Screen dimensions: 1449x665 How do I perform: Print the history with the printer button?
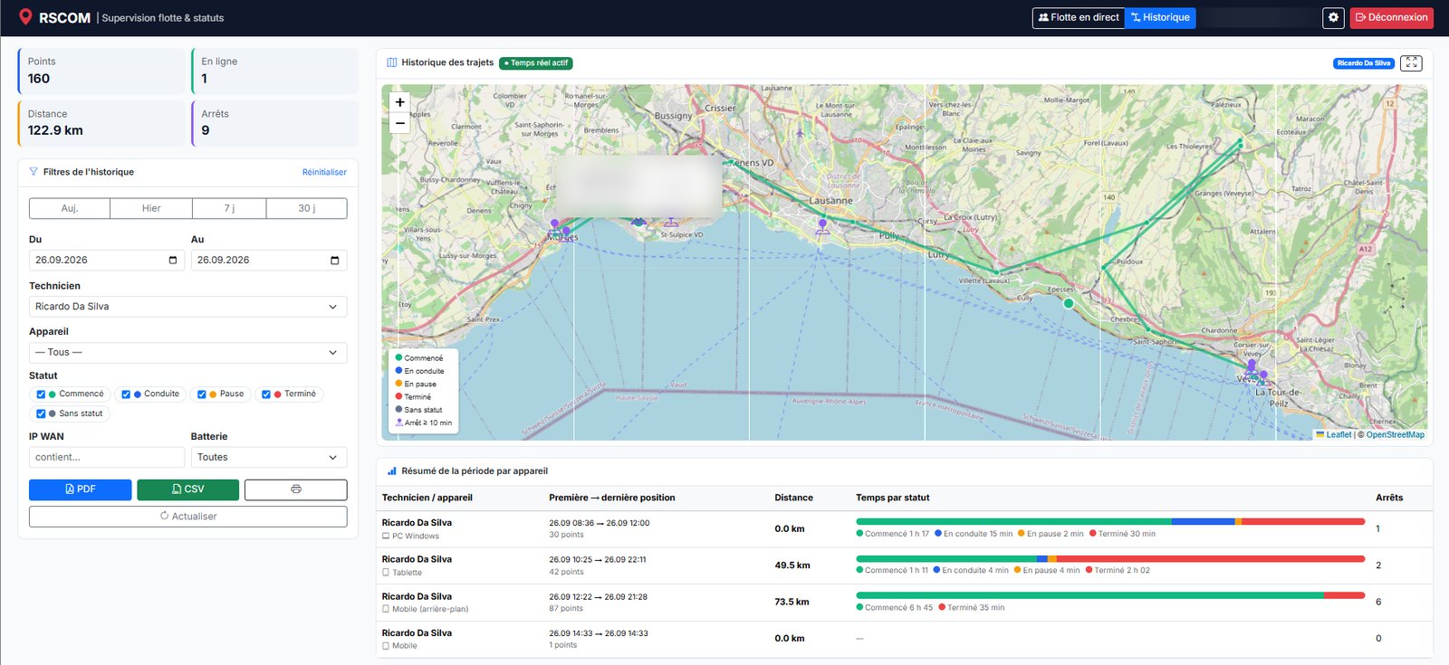295,489
